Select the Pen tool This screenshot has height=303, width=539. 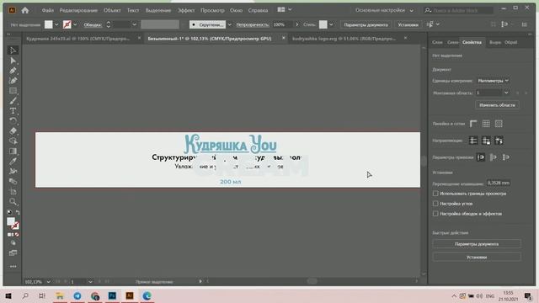point(13,71)
